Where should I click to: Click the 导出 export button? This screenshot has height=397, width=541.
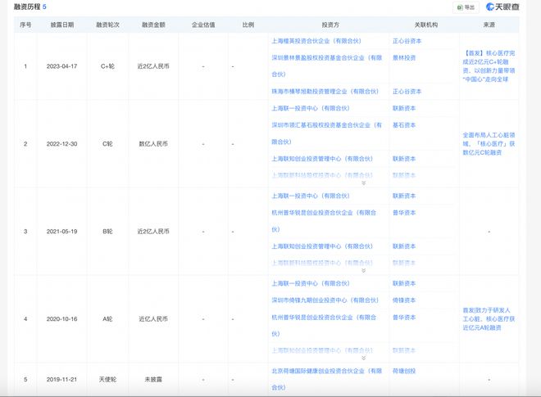coord(466,7)
